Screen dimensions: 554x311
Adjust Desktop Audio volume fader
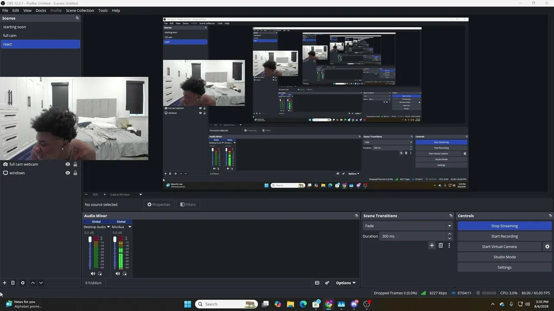[90, 240]
